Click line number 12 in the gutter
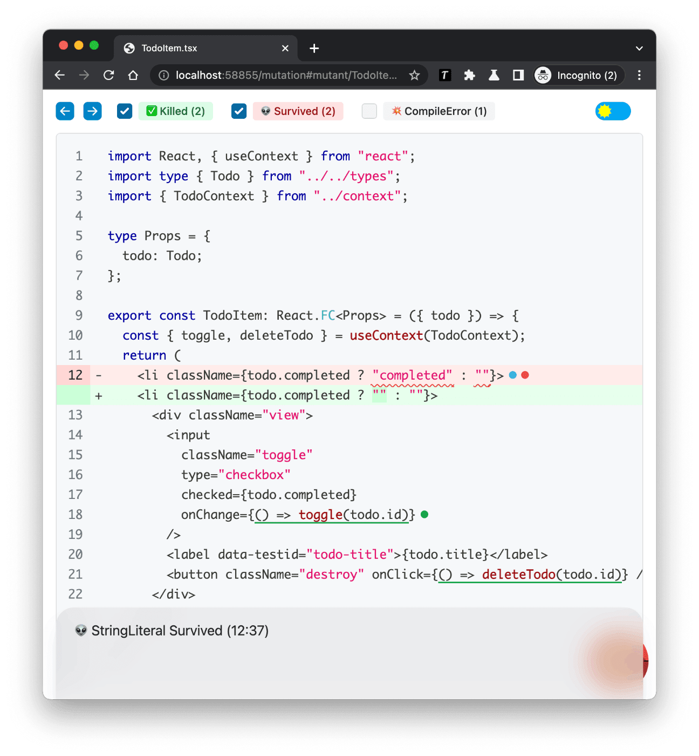The height and width of the screenshot is (756, 699). click(x=76, y=375)
